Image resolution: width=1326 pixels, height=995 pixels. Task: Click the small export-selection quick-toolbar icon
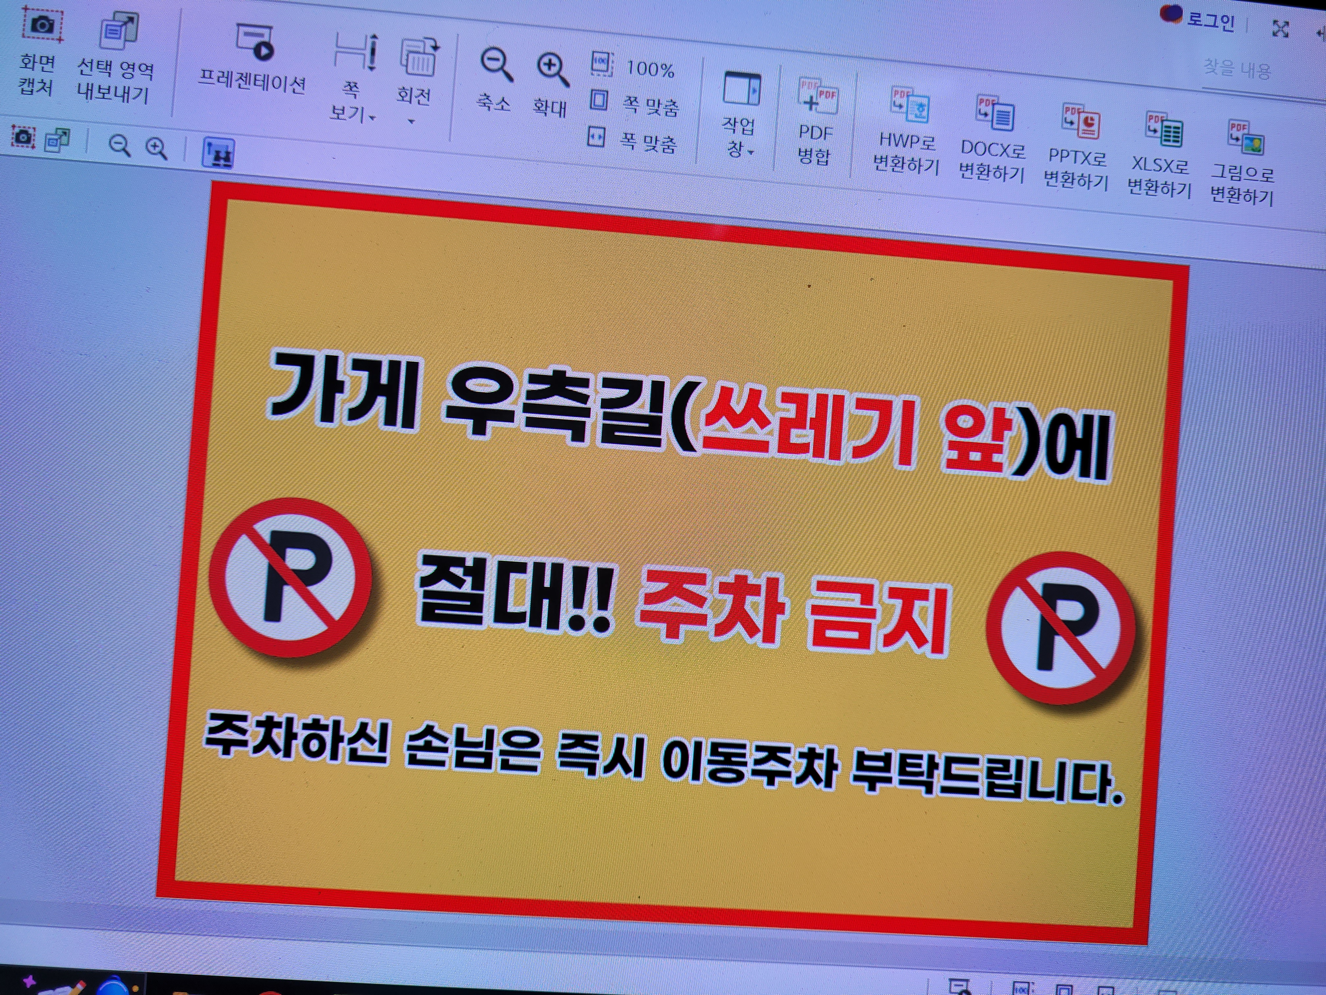[58, 140]
